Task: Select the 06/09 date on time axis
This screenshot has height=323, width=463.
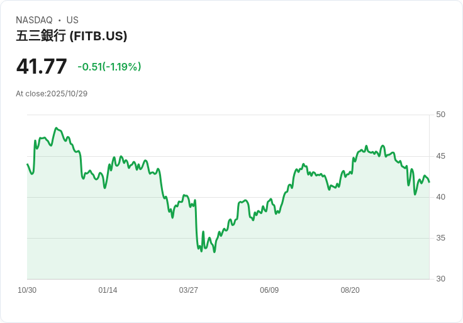Action: click(269, 290)
